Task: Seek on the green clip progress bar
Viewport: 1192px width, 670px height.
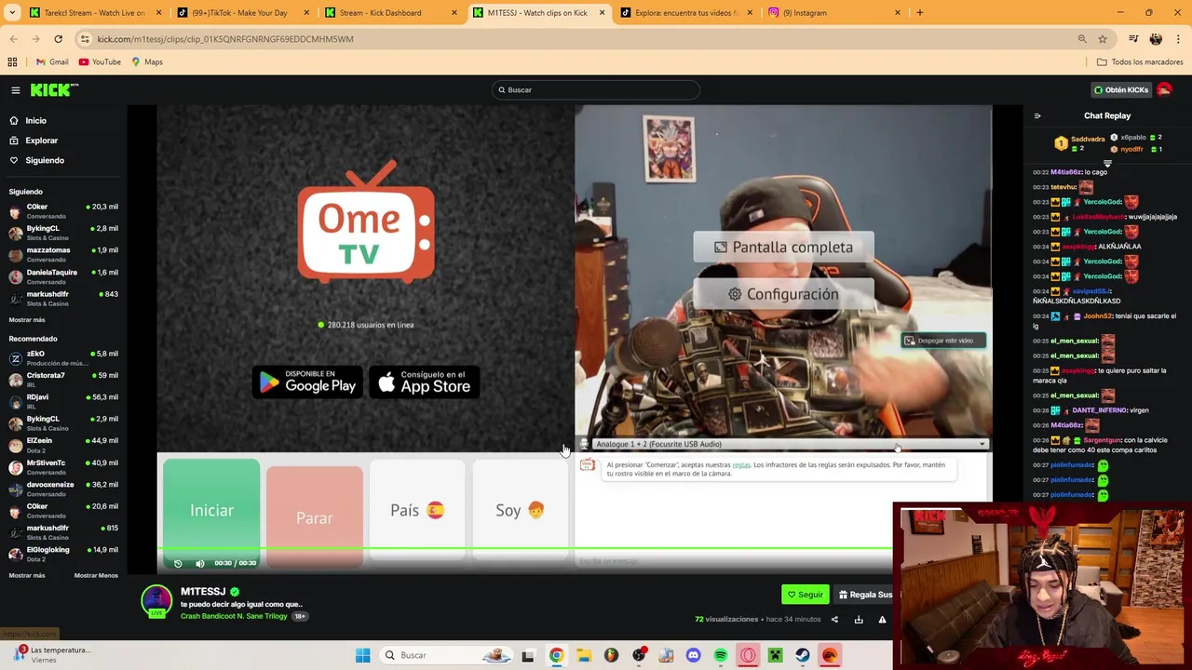Action: point(525,549)
